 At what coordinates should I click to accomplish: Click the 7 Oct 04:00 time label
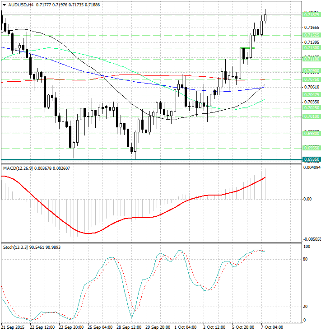(x=272, y=327)
